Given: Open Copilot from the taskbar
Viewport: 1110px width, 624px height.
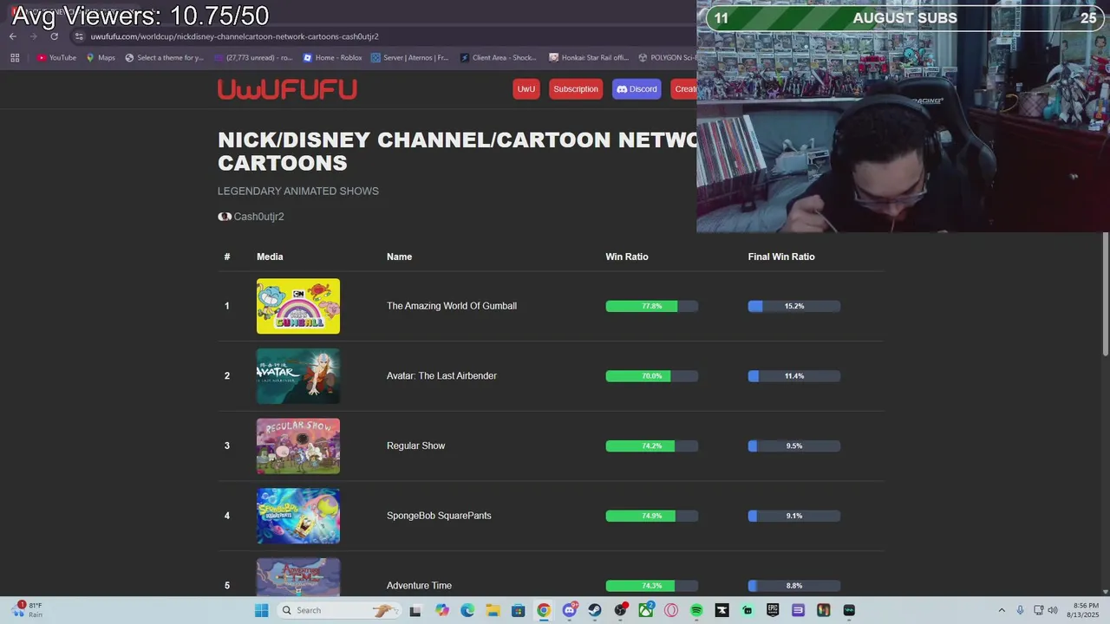Looking at the screenshot, I should pyautogui.click(x=442, y=610).
